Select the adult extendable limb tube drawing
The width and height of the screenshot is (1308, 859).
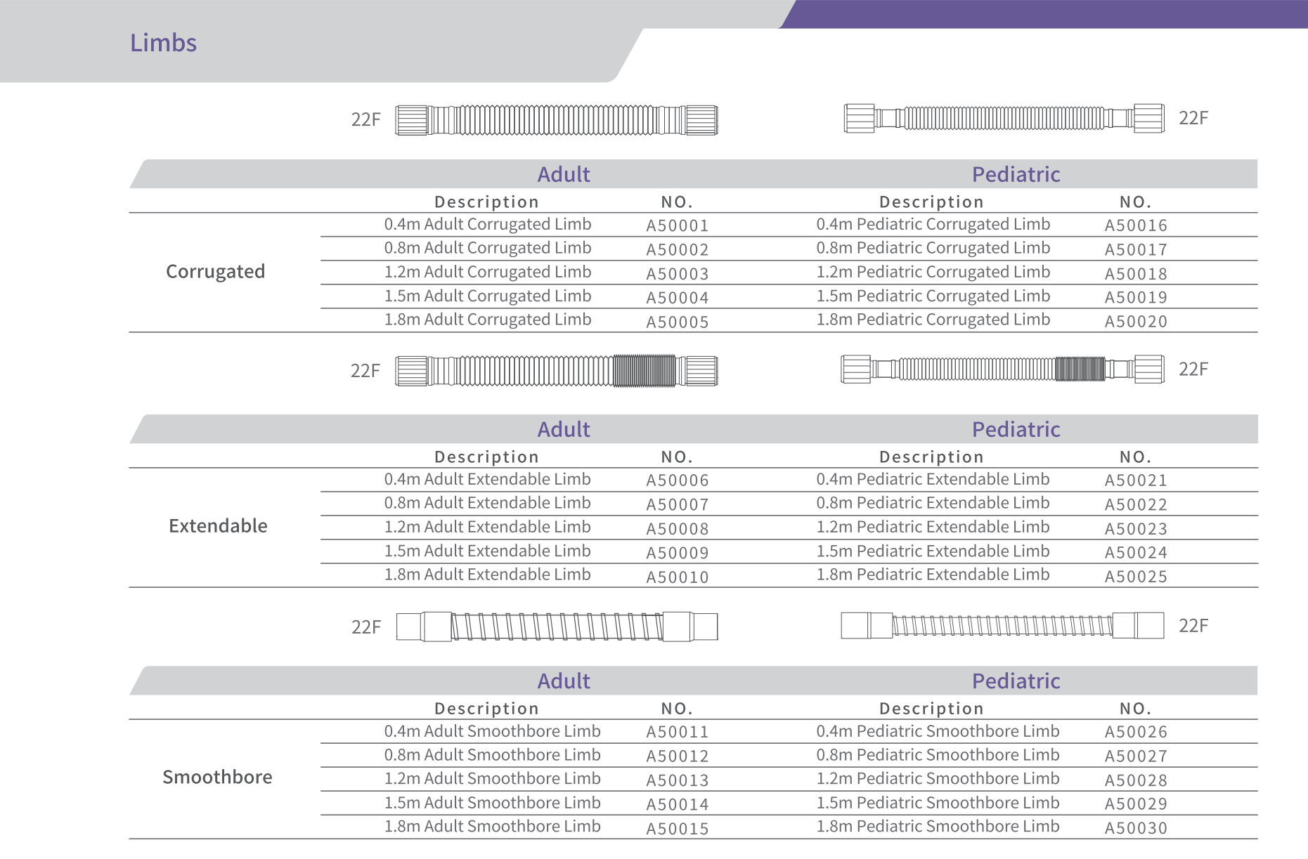[556, 371]
